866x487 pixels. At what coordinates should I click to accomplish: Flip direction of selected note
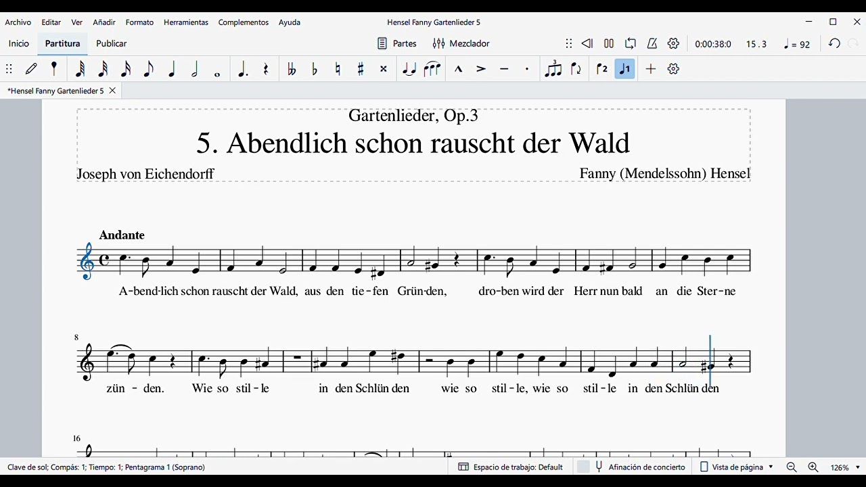click(576, 69)
